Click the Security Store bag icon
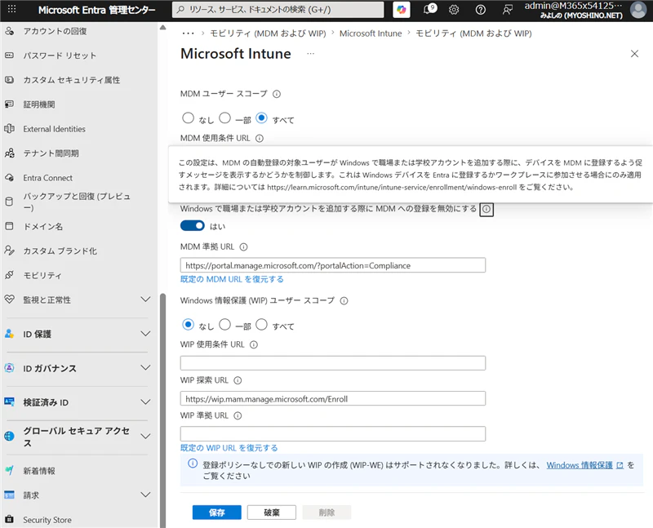This screenshot has width=653, height=528. pyautogui.click(x=9, y=519)
